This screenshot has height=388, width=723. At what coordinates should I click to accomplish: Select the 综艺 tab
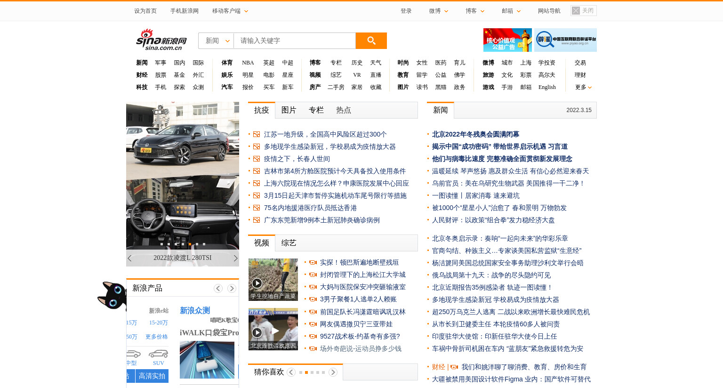[x=289, y=243]
